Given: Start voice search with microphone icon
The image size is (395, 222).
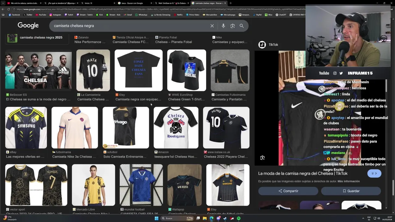Looking at the screenshot, I should (223, 26).
